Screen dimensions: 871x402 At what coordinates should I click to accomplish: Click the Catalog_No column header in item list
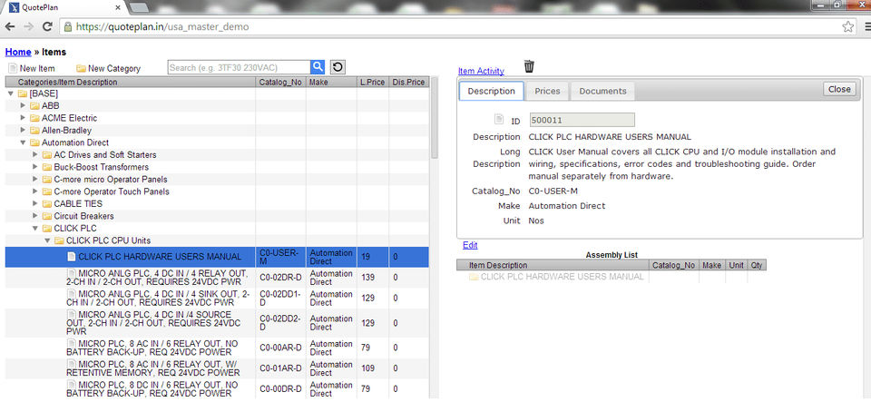(280, 83)
